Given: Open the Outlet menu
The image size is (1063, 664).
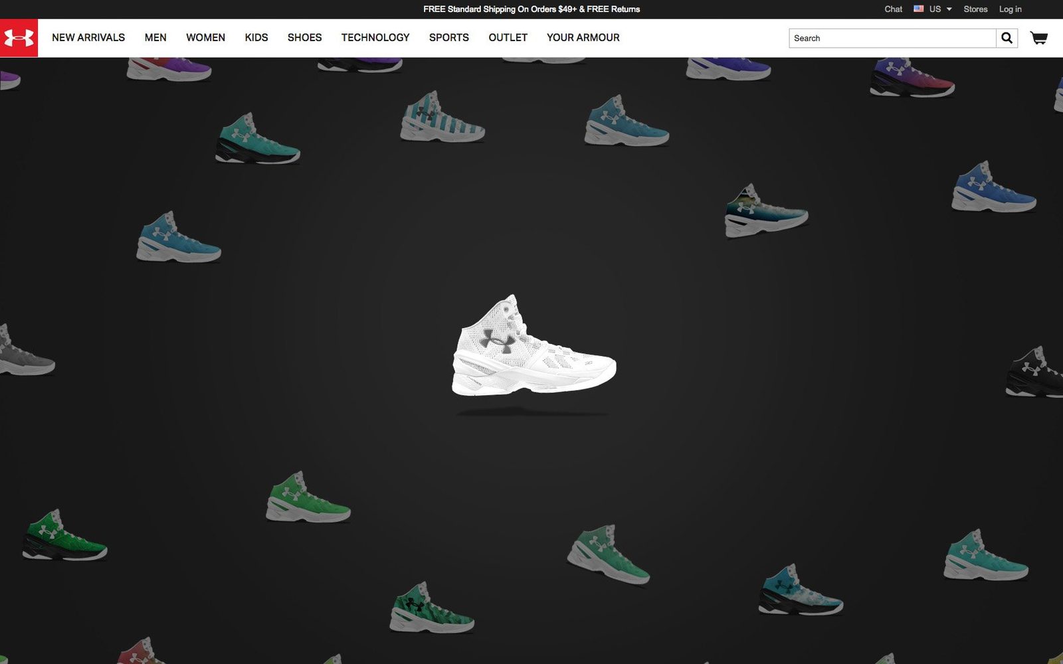Looking at the screenshot, I should pyautogui.click(x=508, y=38).
